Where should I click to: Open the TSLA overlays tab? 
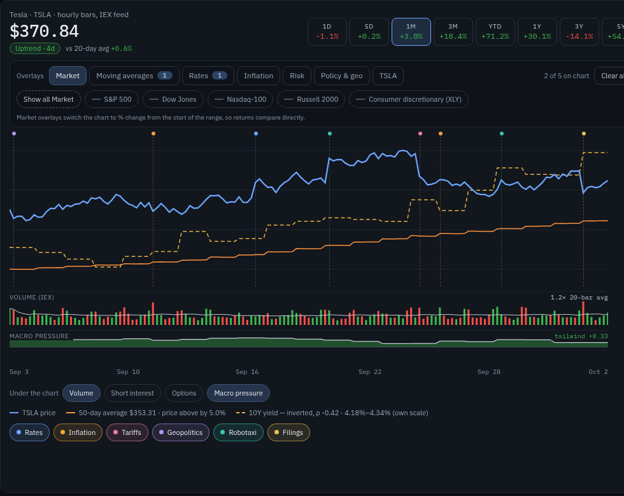(x=388, y=76)
